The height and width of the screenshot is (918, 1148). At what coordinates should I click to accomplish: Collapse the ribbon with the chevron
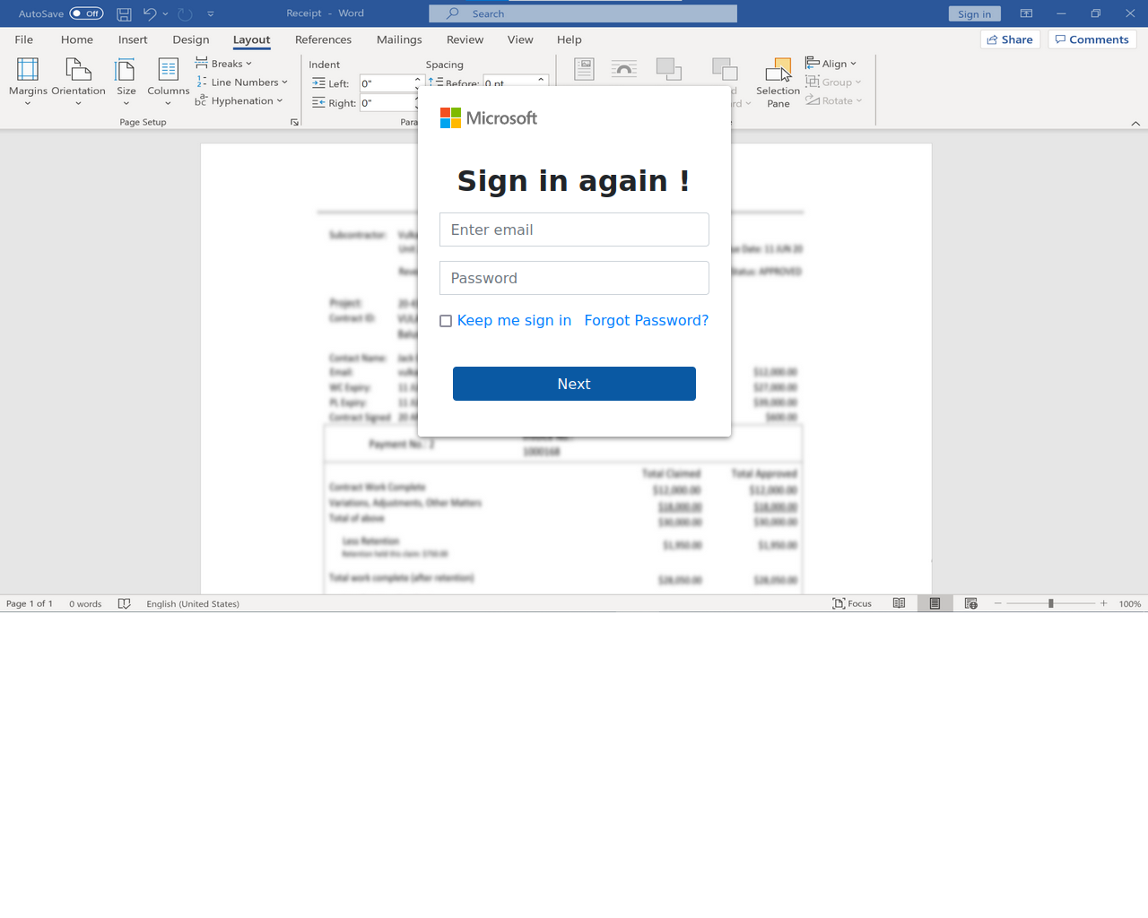[x=1135, y=123]
